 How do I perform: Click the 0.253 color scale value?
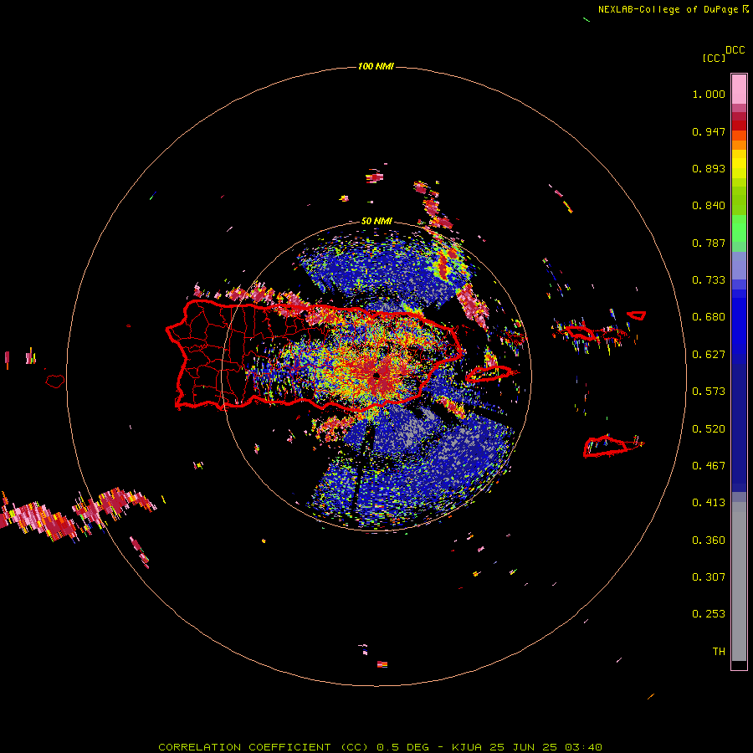[x=709, y=614]
